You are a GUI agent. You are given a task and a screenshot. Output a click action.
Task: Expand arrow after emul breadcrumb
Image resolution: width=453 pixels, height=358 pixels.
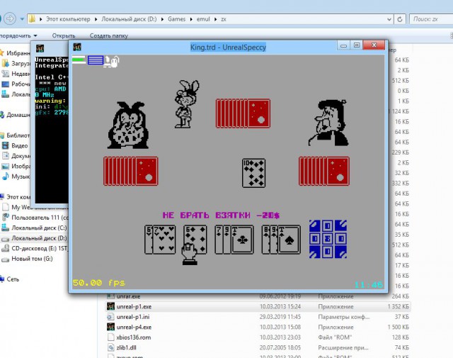pyautogui.click(x=215, y=19)
